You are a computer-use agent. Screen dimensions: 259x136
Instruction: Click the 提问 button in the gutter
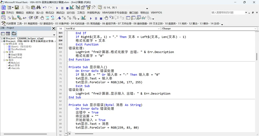tap(61, 33)
